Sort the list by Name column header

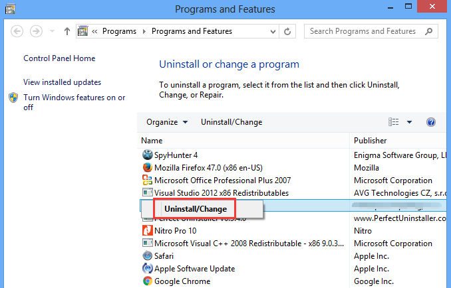pos(152,141)
